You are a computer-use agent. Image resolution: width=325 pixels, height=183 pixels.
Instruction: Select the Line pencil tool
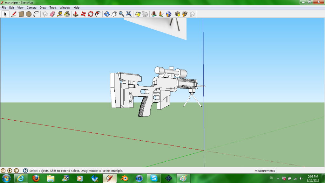click(14, 14)
